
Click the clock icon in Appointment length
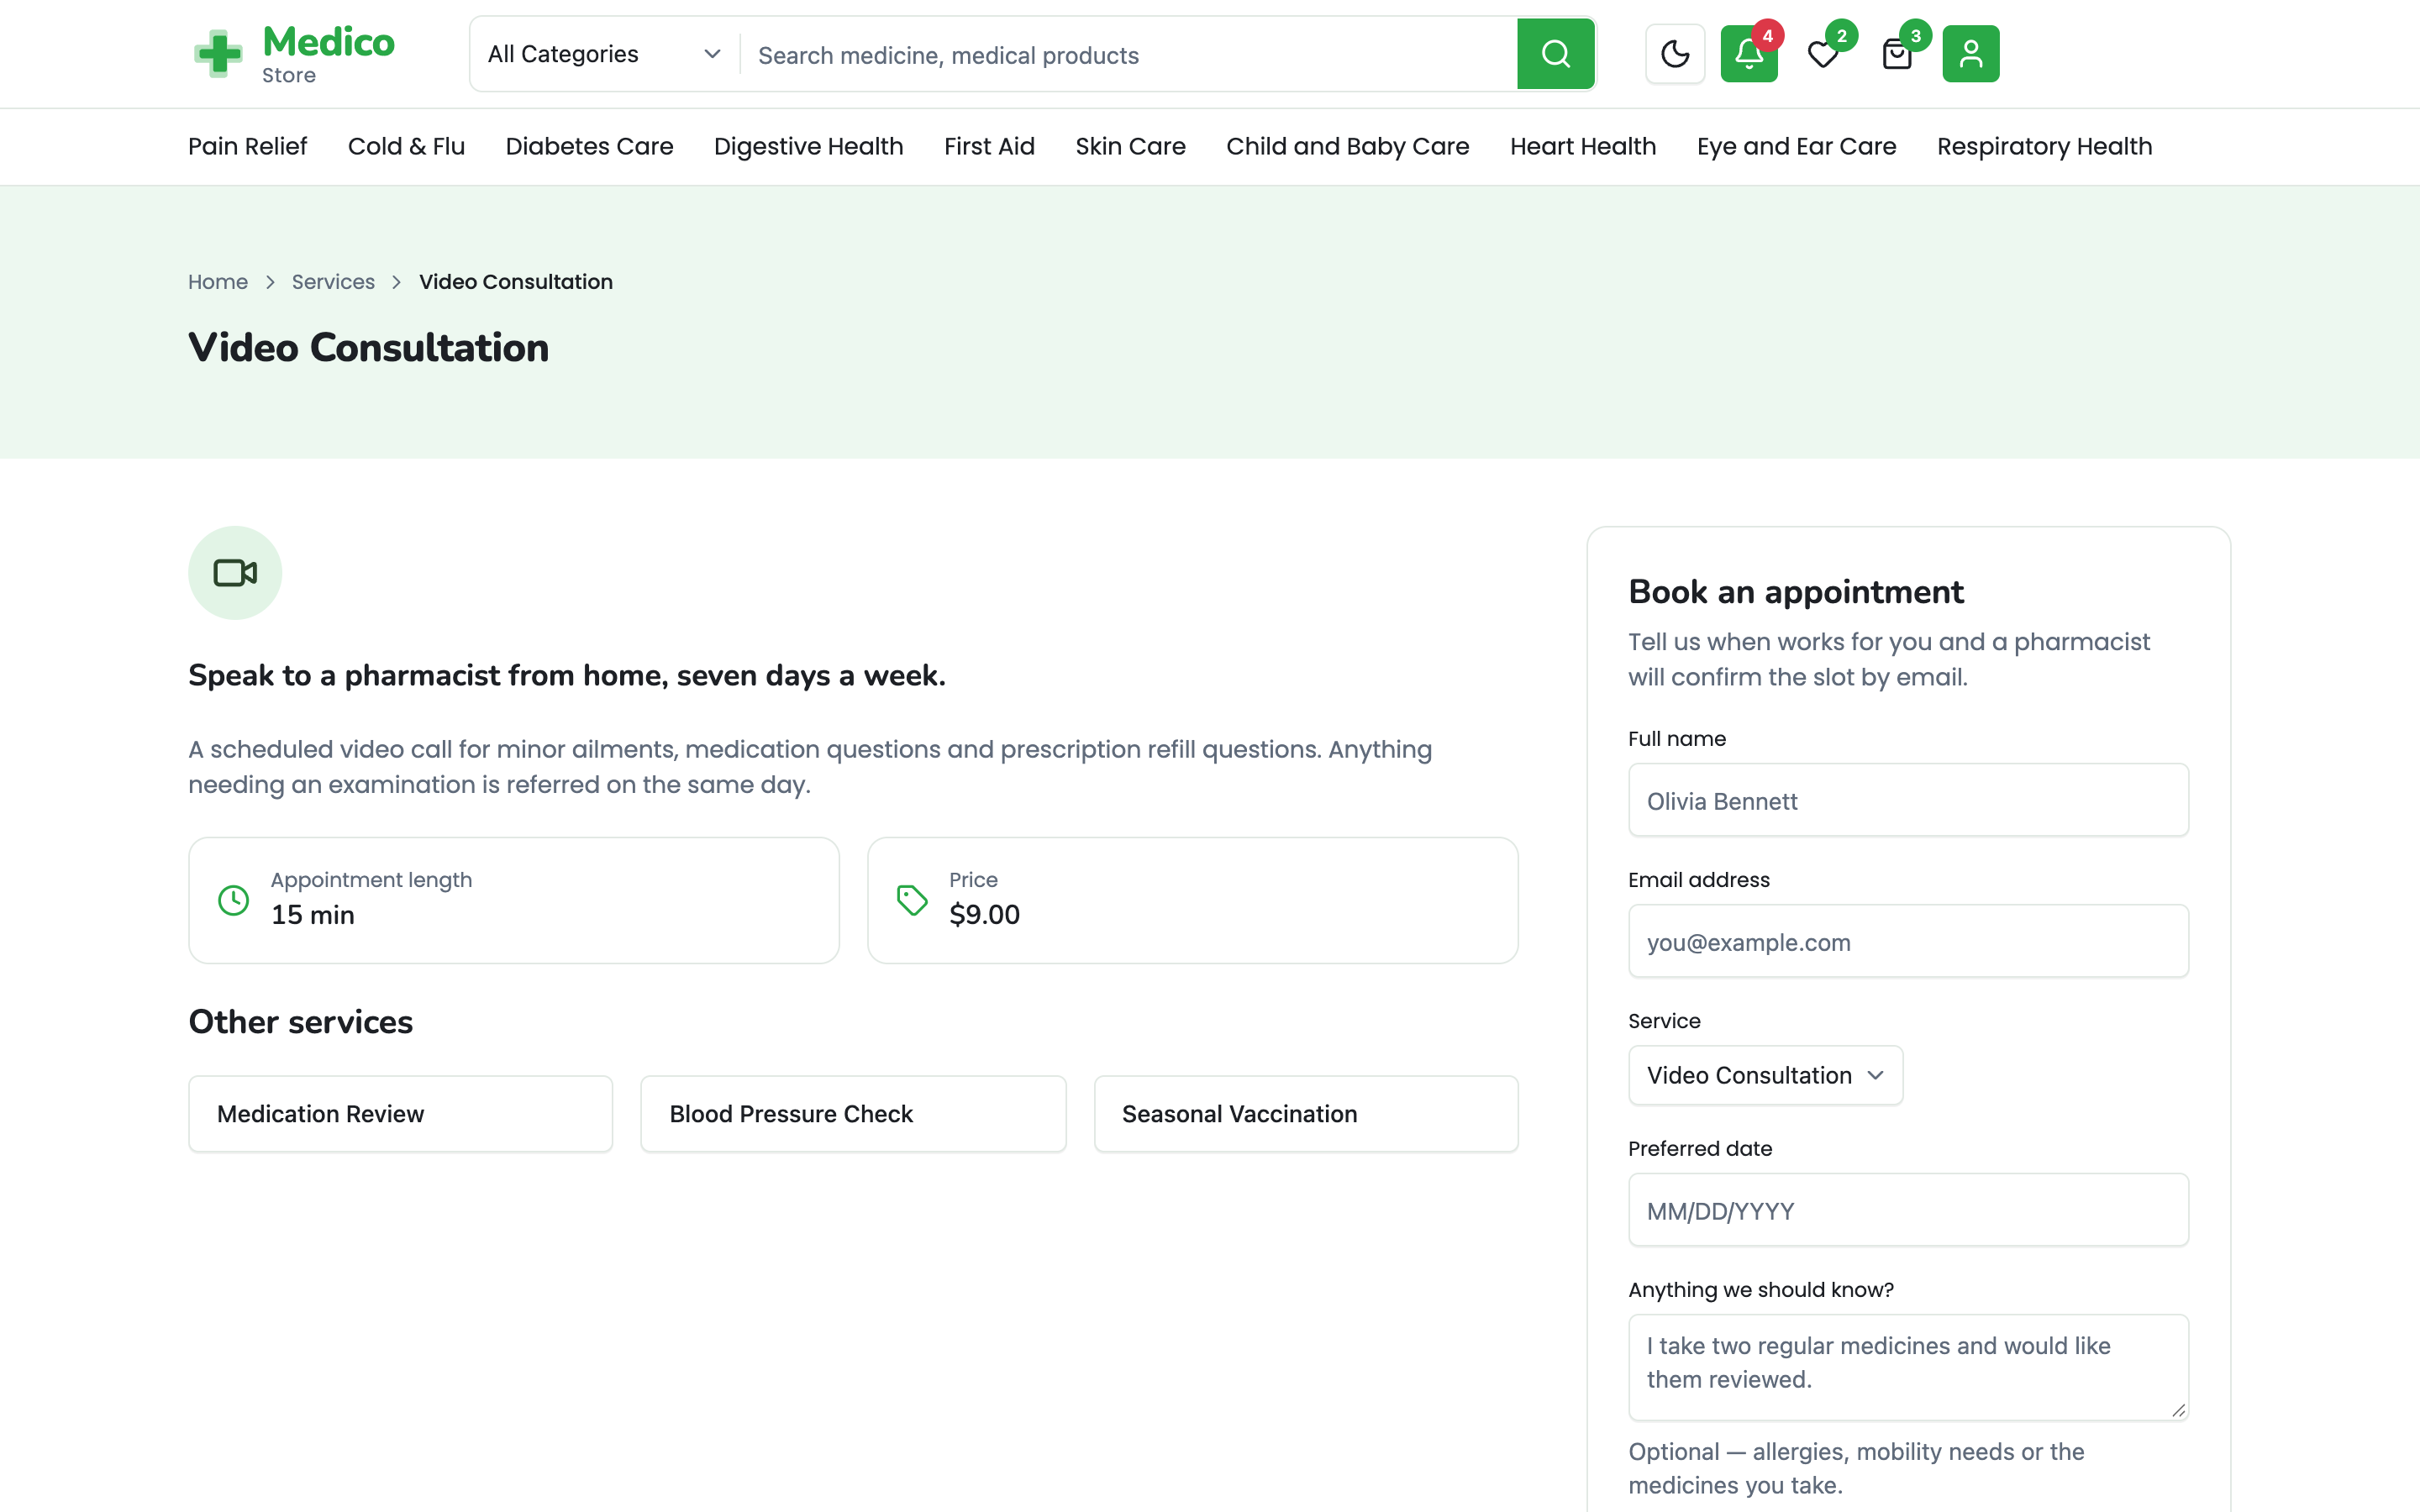click(x=233, y=900)
